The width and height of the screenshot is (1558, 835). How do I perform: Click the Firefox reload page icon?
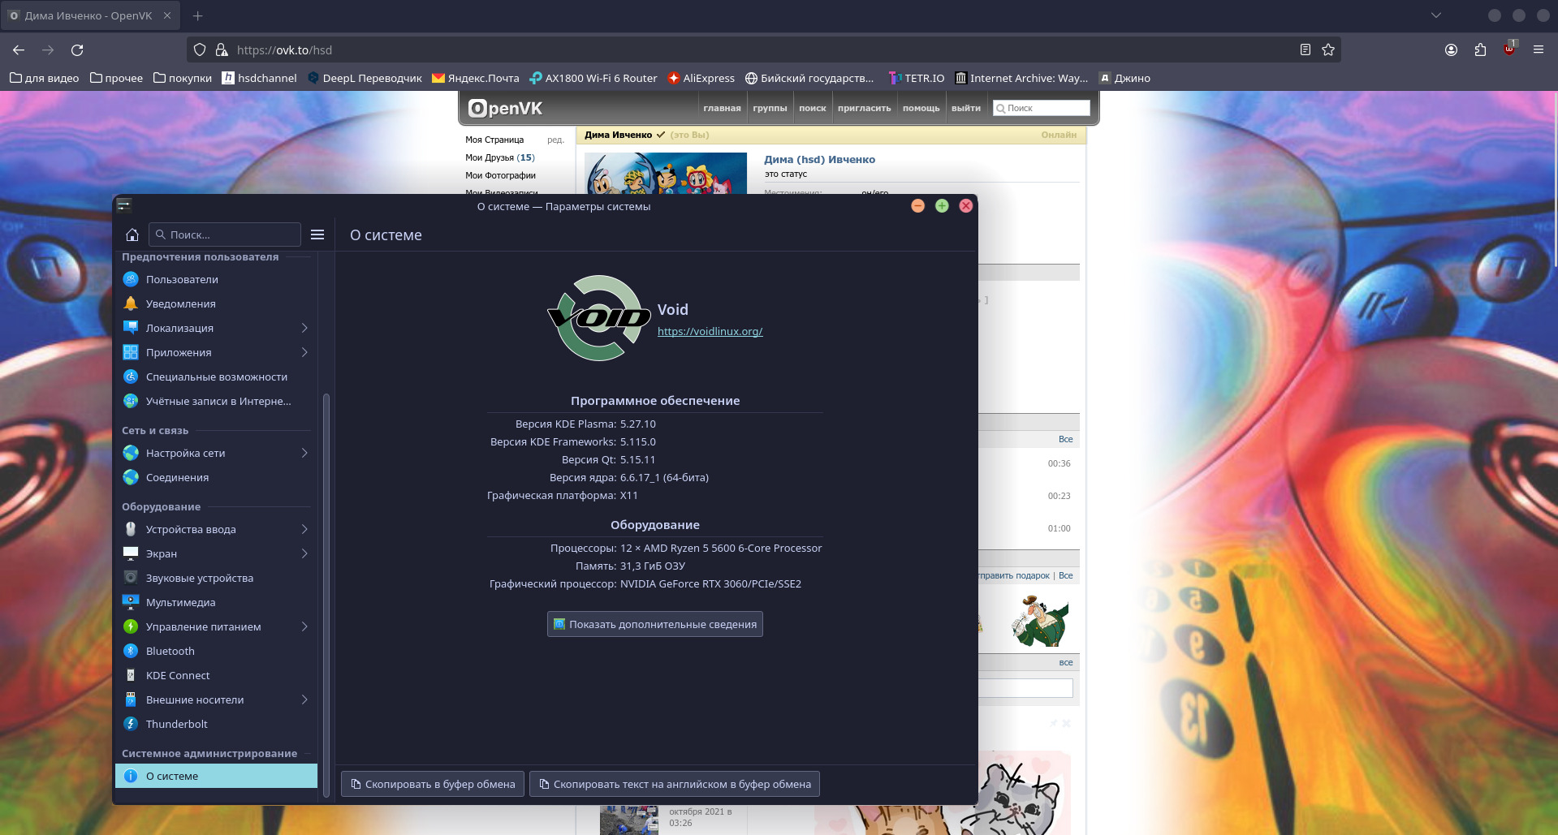click(77, 49)
